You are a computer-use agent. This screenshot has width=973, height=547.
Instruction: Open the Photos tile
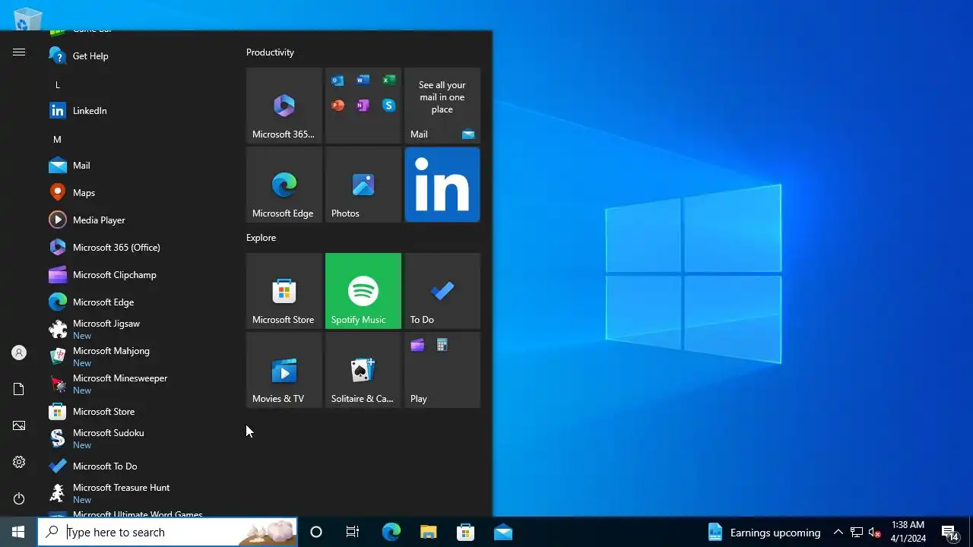(x=363, y=185)
